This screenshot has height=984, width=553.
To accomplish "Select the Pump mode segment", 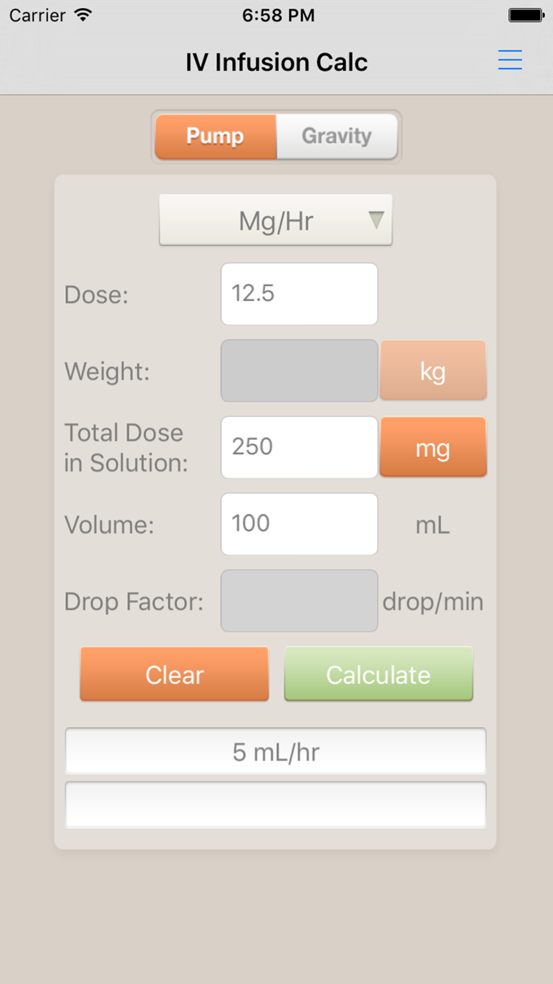I will (x=216, y=136).
